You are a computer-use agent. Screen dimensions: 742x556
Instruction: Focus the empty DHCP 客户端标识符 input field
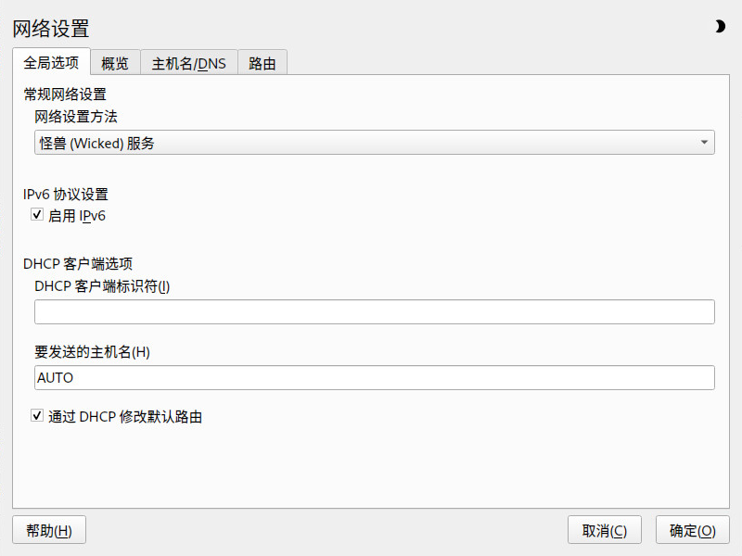pos(374,312)
